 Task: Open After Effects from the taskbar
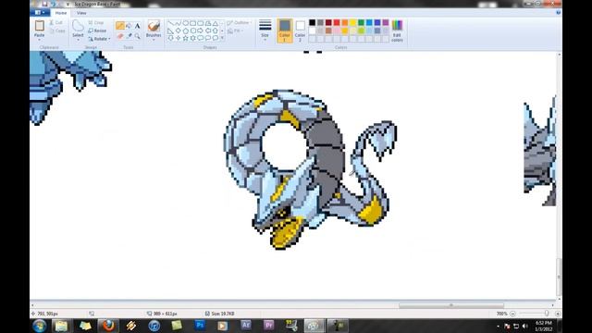(x=246, y=326)
